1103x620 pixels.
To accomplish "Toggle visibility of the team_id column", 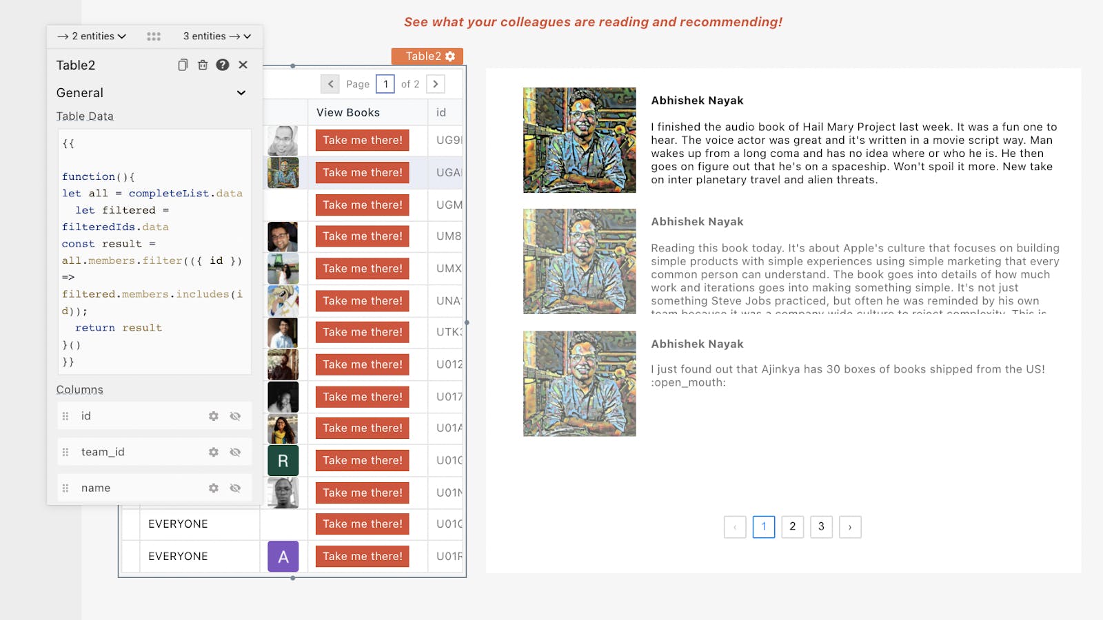I will 235,452.
